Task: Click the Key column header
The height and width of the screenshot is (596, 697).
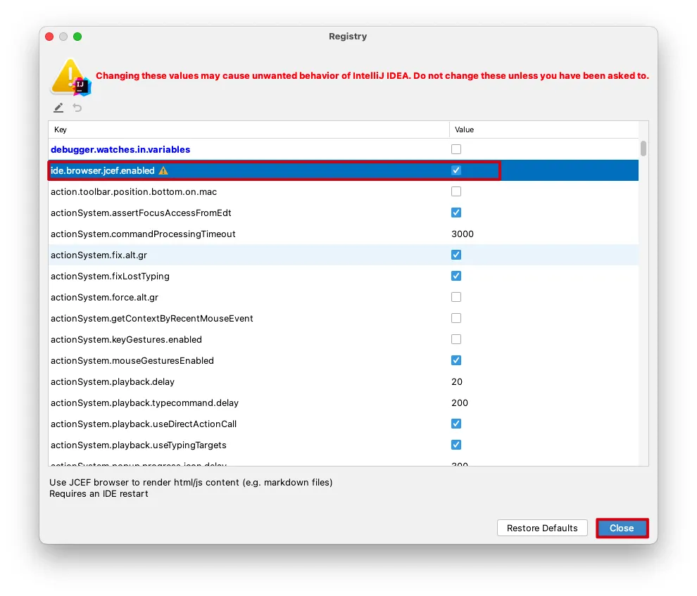Action: point(249,129)
